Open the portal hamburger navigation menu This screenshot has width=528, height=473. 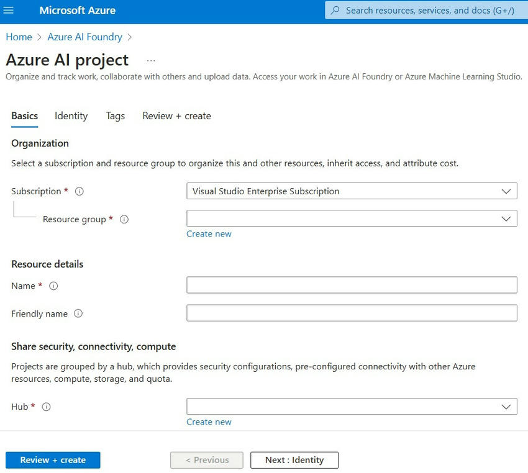[x=9, y=10]
